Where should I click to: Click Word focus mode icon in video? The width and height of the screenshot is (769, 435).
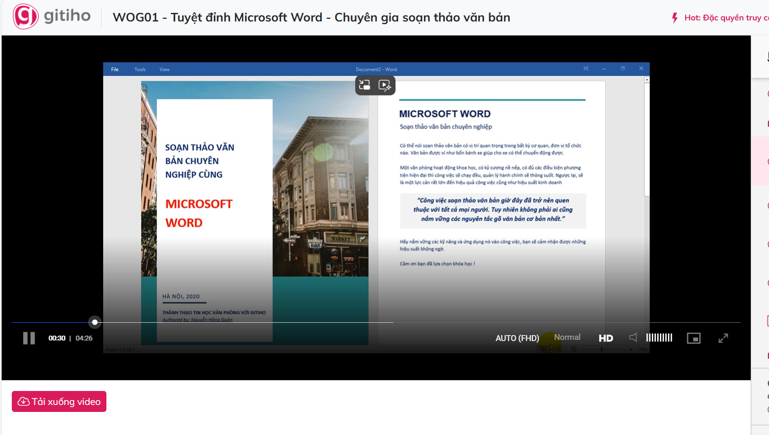click(586, 69)
